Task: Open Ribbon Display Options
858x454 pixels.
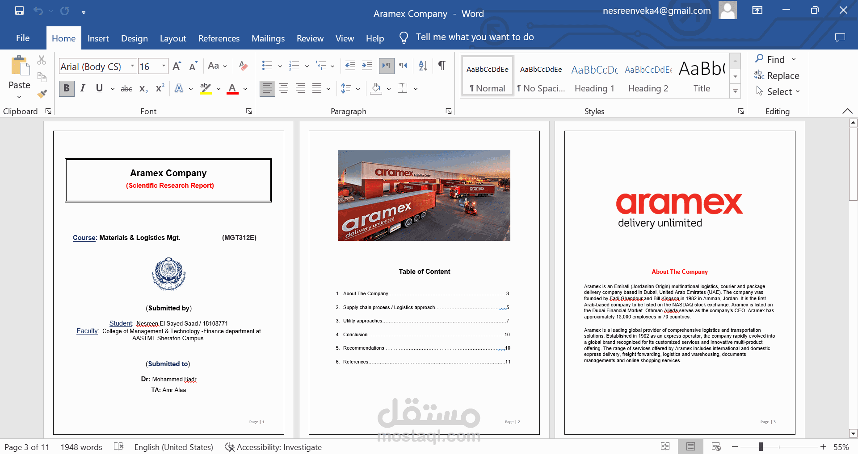Action: pos(757,10)
